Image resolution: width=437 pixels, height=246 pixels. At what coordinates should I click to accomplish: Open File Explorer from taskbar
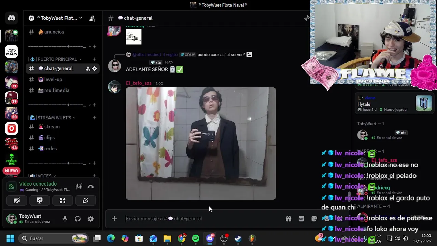pos(167,238)
